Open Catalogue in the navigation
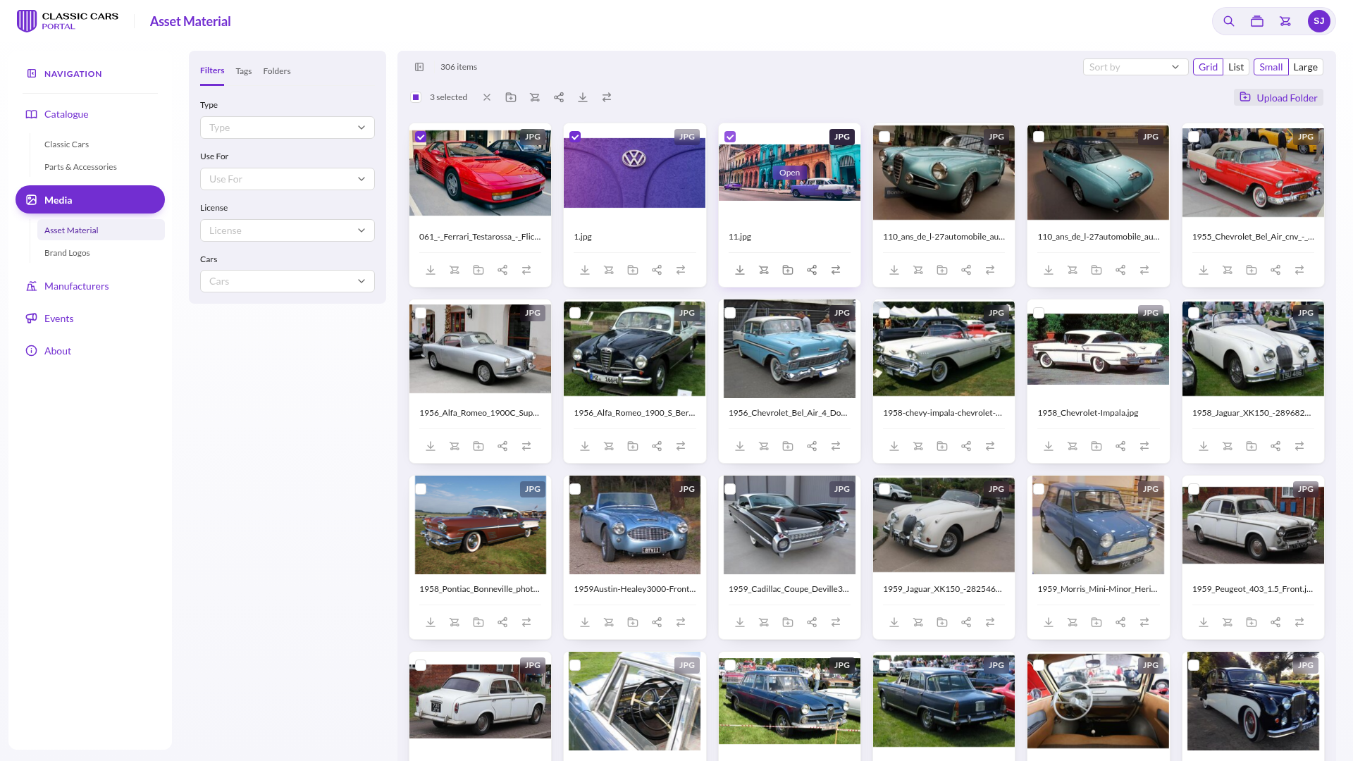Screen dimensions: 1353x761 [x=66, y=114]
